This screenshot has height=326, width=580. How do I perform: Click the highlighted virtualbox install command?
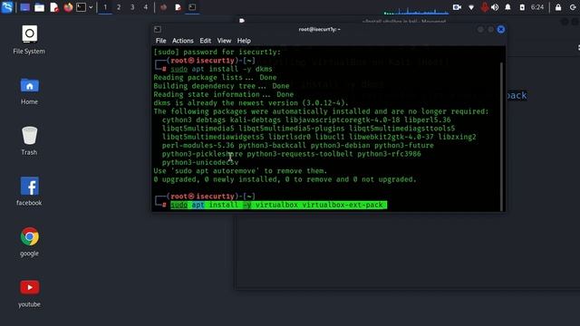click(x=279, y=205)
